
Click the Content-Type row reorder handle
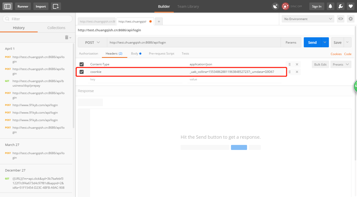[289, 64]
